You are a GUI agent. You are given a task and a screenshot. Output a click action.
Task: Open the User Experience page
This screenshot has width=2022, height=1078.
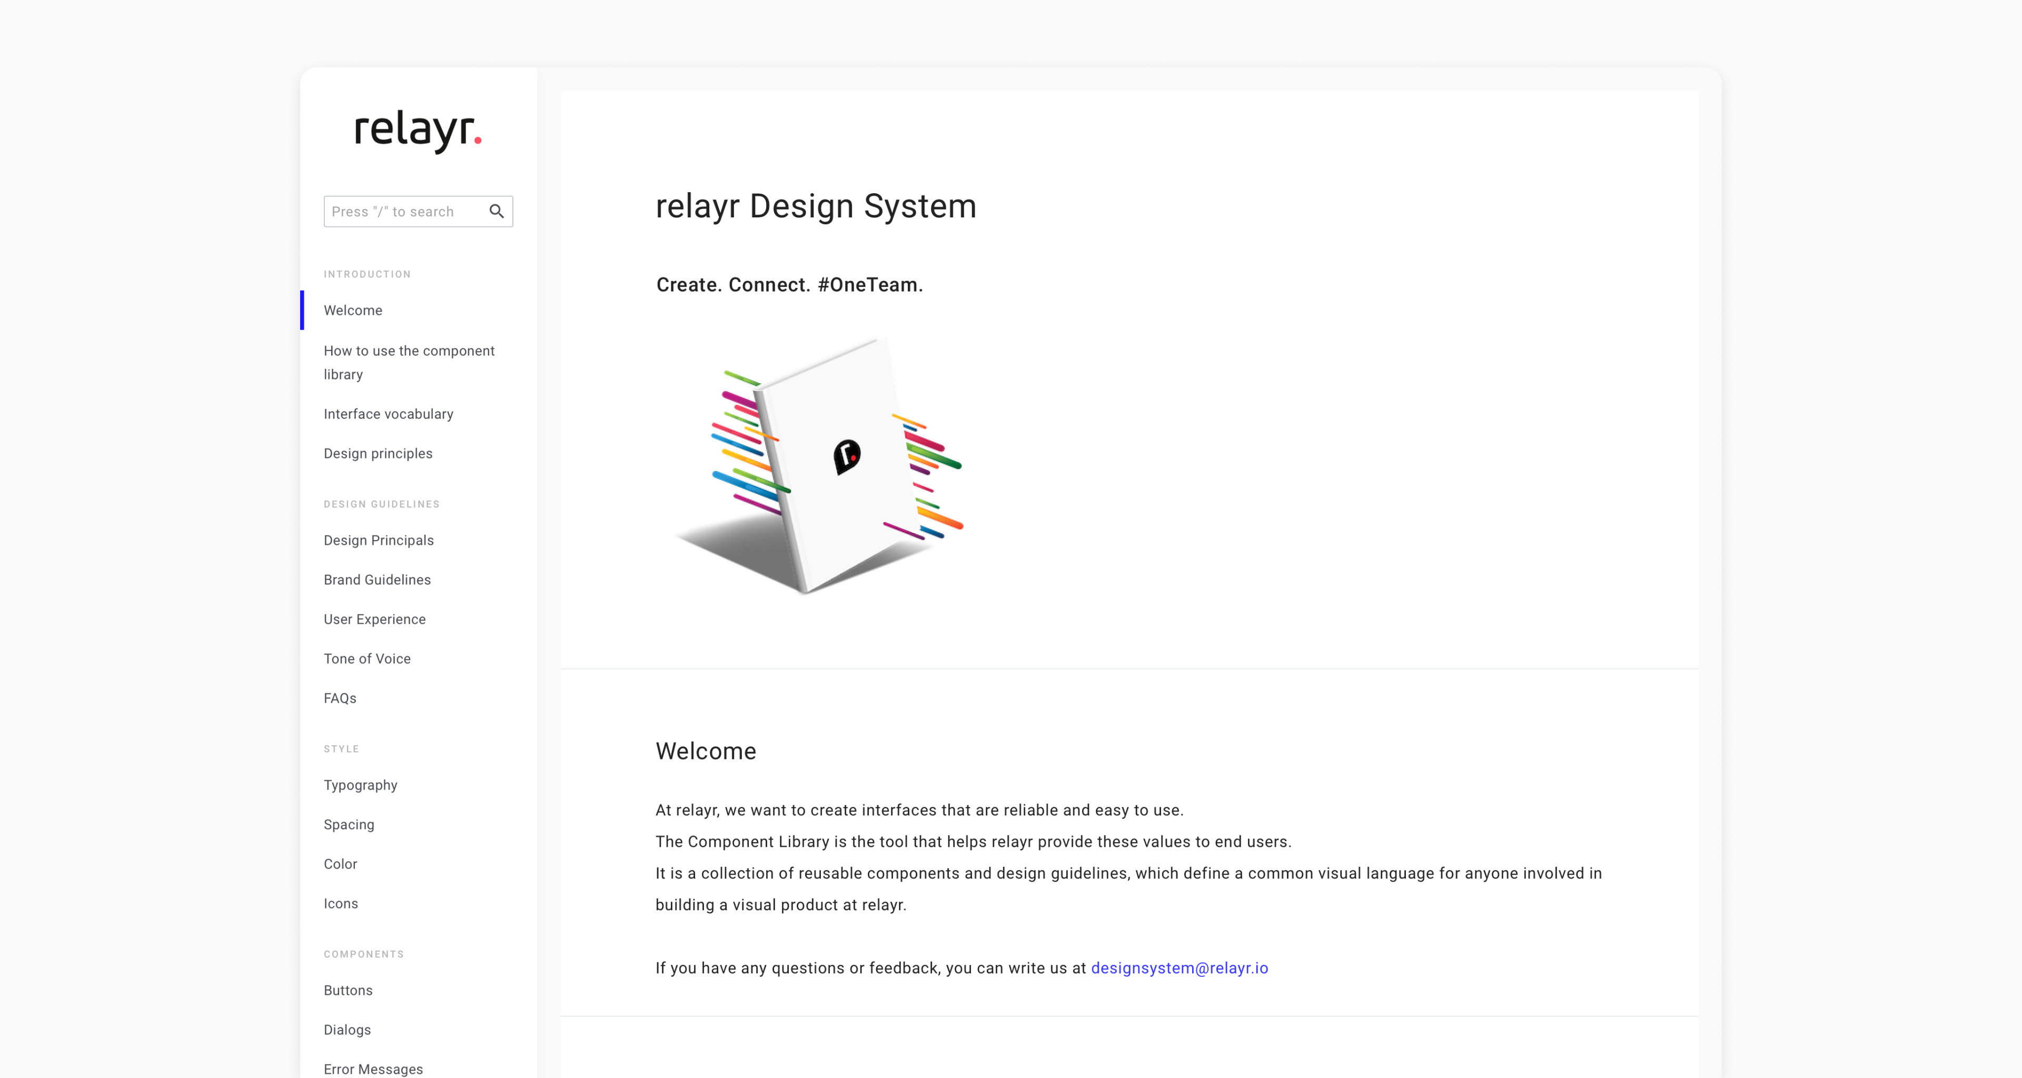(x=374, y=619)
